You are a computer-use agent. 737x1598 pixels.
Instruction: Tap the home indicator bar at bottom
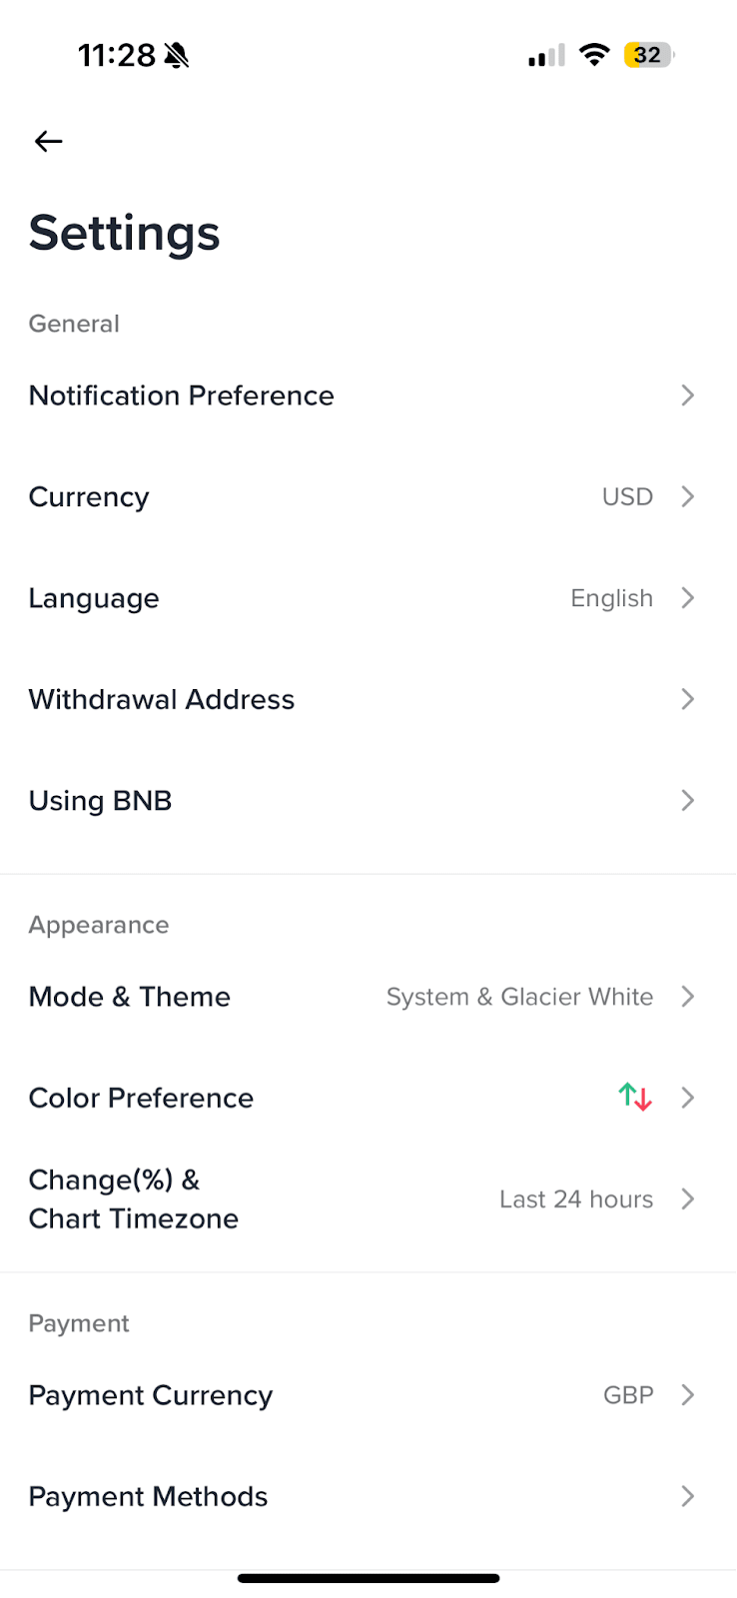[x=368, y=1578]
